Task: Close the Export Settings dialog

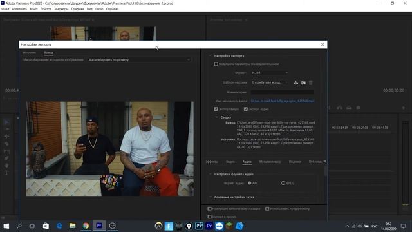Action: [323, 44]
